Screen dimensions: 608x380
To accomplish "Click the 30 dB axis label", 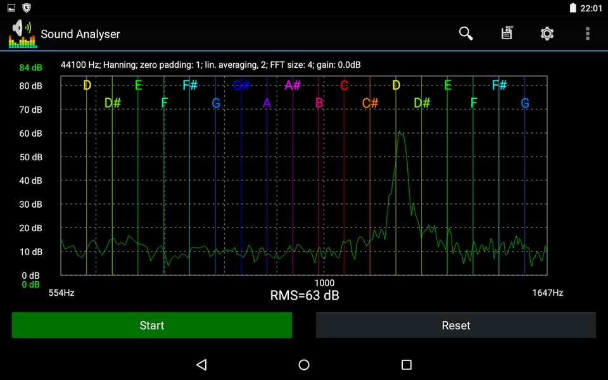I will tap(30, 205).
